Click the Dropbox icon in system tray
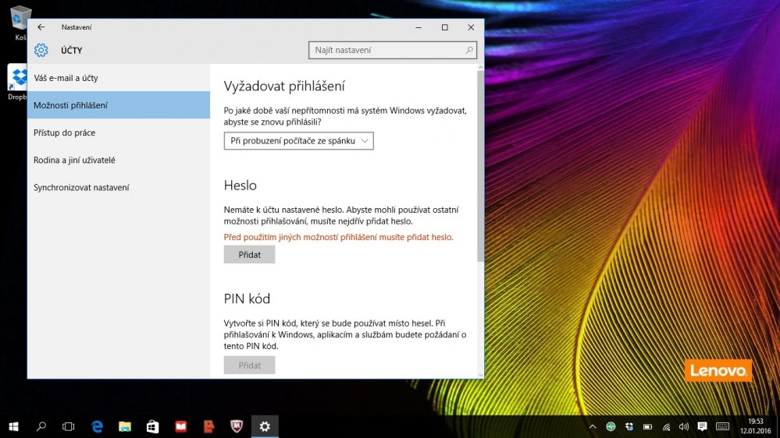This screenshot has width=780, height=438. [629, 426]
